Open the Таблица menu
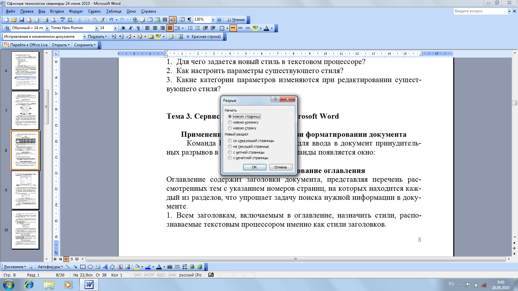The width and height of the screenshot is (518, 291). pyautogui.click(x=114, y=11)
